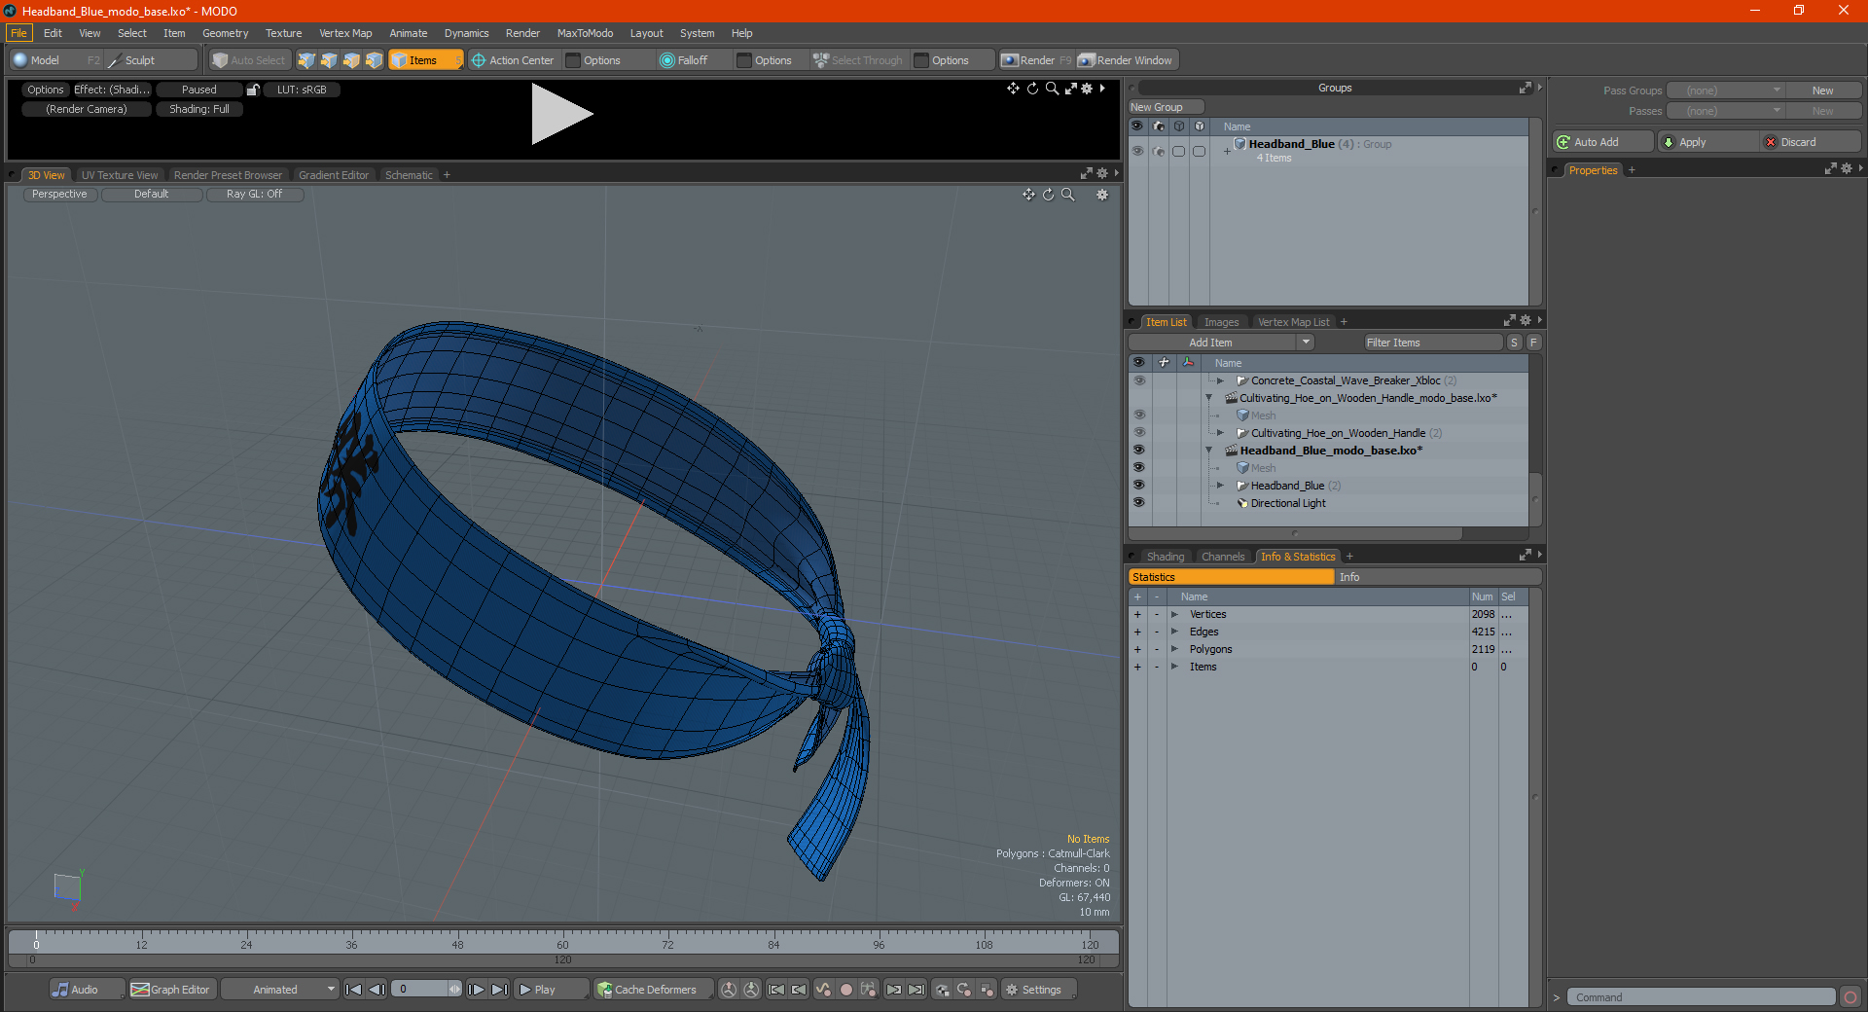Open the 3D viewport gear settings

1102,195
